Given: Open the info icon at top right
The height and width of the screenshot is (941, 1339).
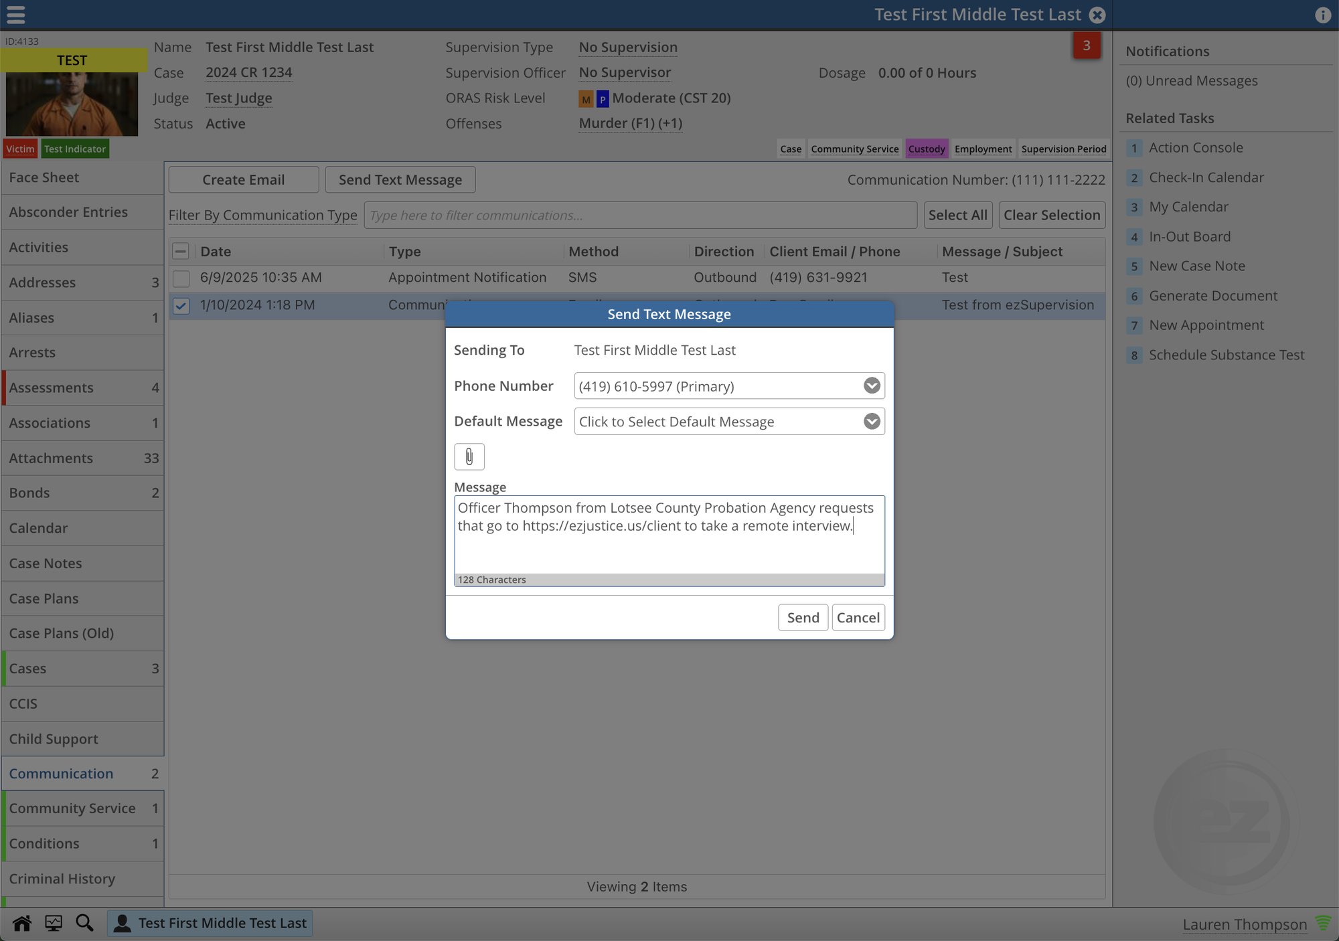Looking at the screenshot, I should tap(1322, 15).
